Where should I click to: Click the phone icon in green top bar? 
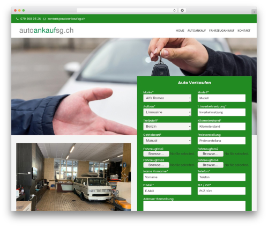tap(17, 19)
